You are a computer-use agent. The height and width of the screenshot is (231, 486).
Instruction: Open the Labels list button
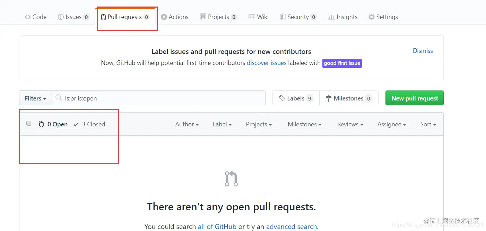point(296,98)
